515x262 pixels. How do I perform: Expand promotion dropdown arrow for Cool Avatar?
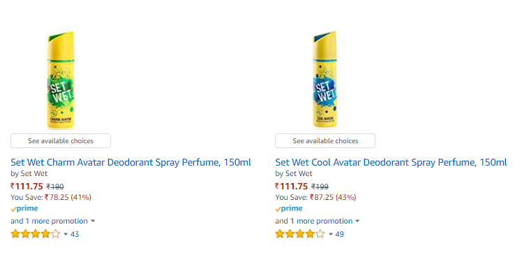pyautogui.click(x=357, y=221)
